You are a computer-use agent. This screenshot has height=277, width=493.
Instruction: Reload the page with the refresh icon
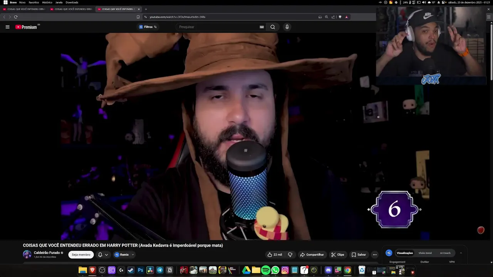16,17
